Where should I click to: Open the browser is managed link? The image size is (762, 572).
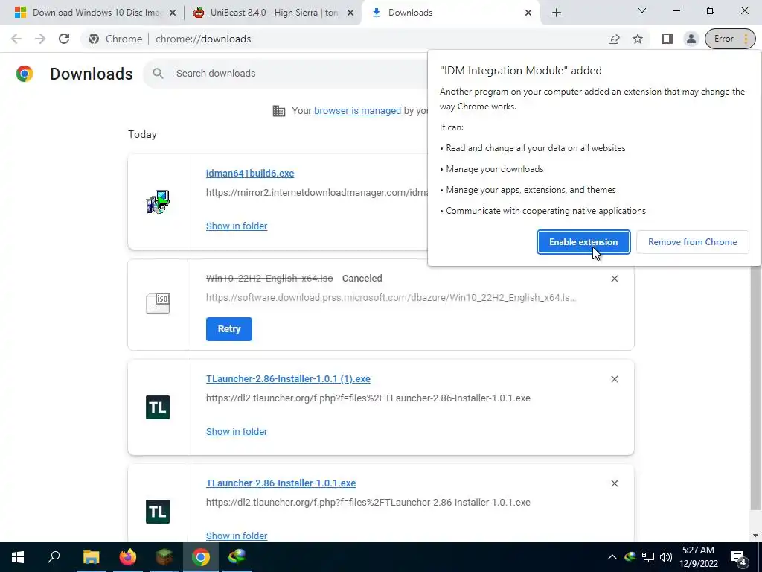357,111
